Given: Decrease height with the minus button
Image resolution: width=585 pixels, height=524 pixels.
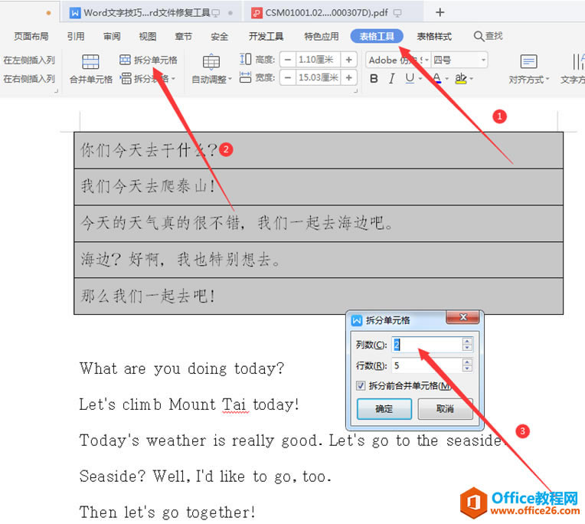Looking at the screenshot, I should pos(288,60).
